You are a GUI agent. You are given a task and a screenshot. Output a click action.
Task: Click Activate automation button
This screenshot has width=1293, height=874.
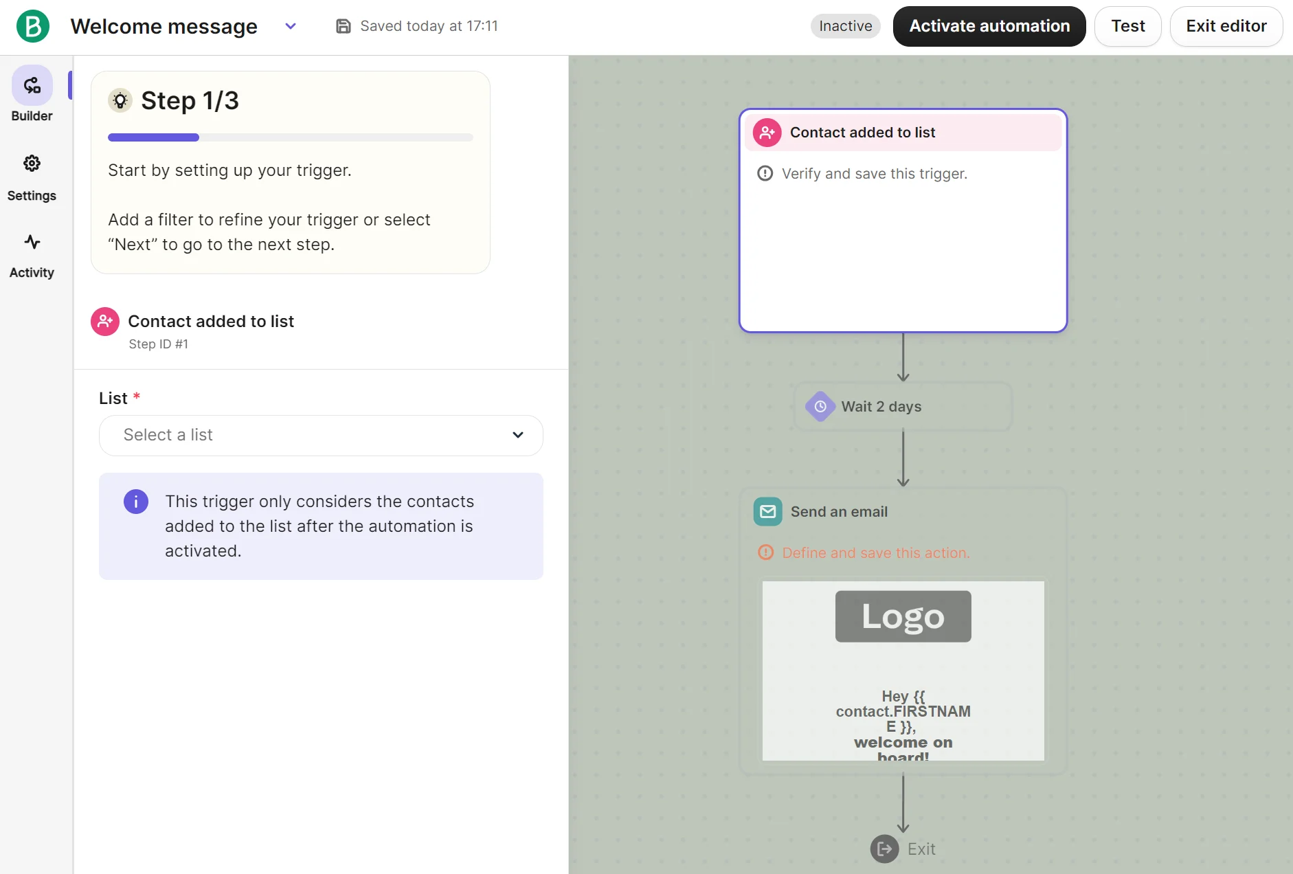tap(989, 26)
